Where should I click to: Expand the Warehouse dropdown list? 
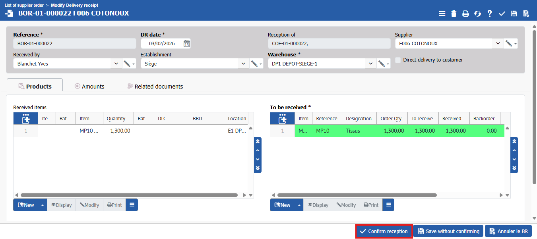[370, 64]
